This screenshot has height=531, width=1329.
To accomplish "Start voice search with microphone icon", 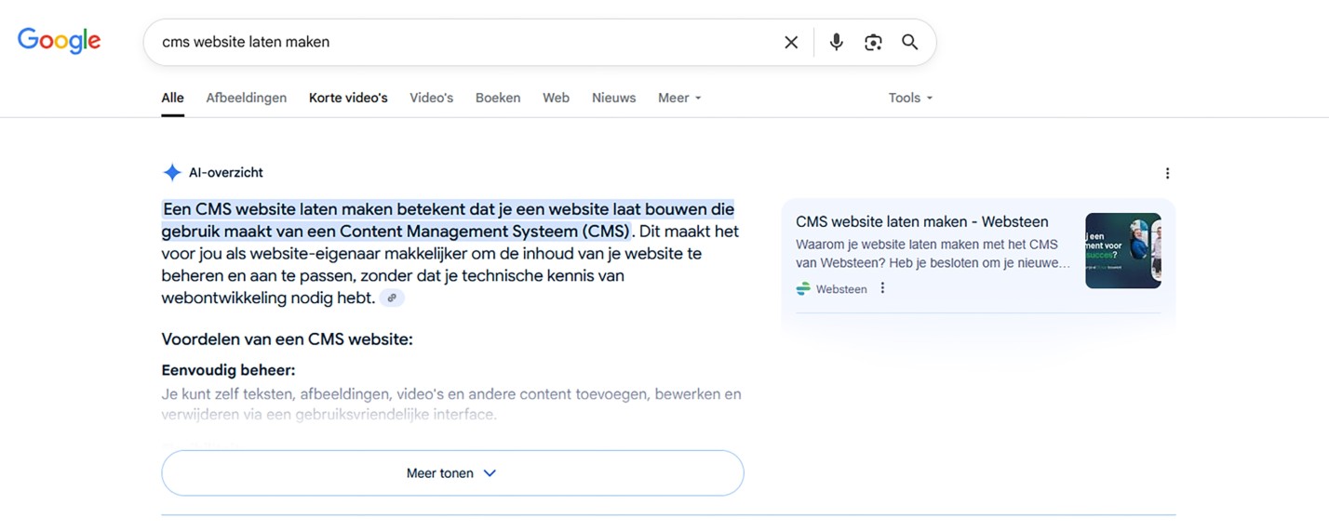I will pyautogui.click(x=836, y=42).
